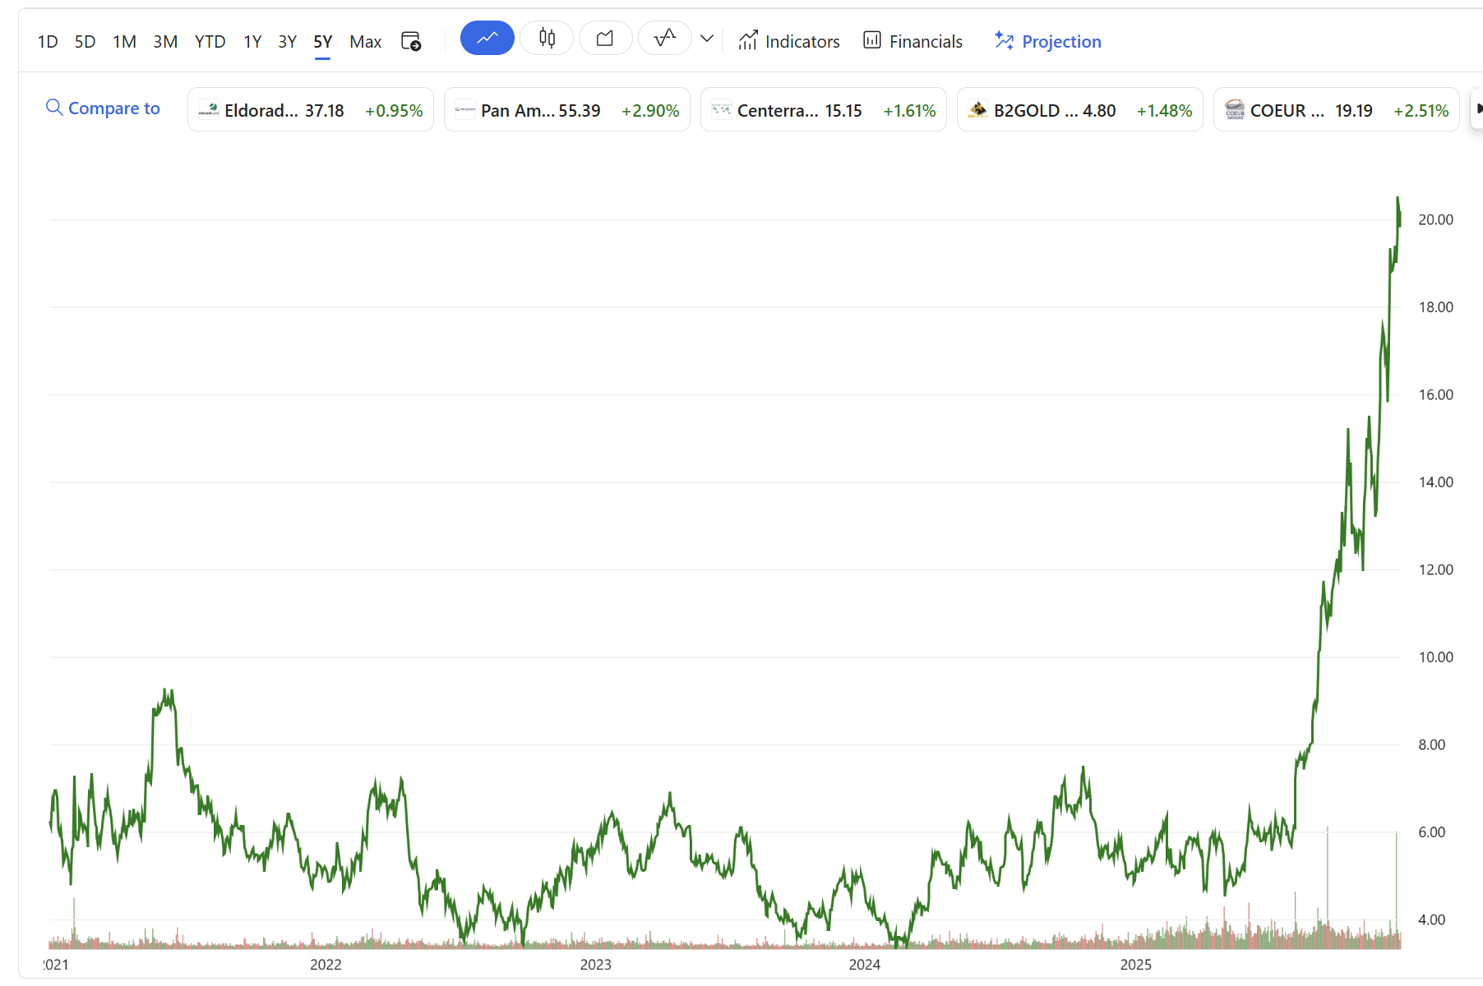Select the 5D time range
1483x986 pixels.
pos(85,42)
